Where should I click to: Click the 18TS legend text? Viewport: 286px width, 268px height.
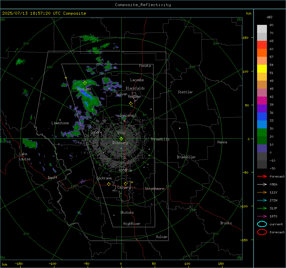[273, 216]
